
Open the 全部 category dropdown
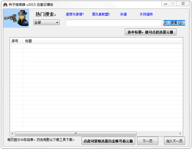[x=47, y=23]
